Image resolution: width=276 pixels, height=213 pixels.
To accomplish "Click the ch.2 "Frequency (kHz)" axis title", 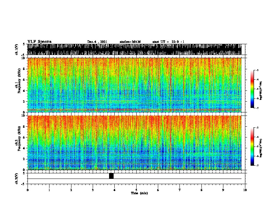I will click(x=19, y=139).
